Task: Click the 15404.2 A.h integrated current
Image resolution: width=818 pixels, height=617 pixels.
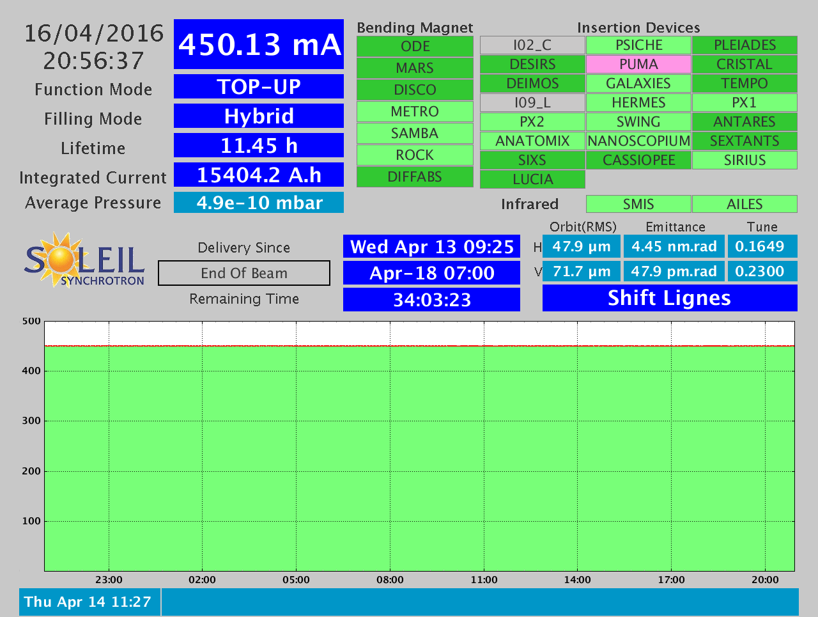Action: point(259,175)
